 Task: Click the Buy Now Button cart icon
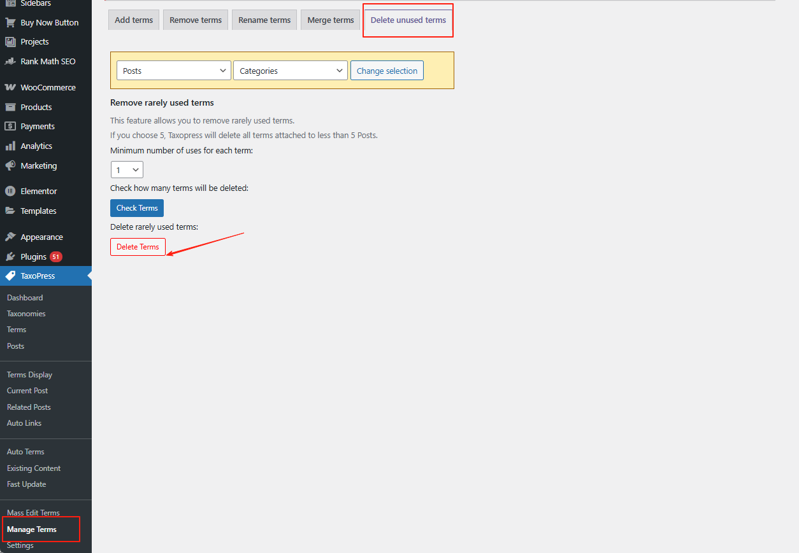[10, 22]
